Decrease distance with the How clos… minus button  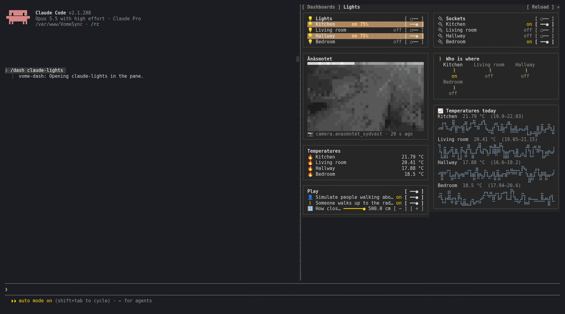click(400, 209)
